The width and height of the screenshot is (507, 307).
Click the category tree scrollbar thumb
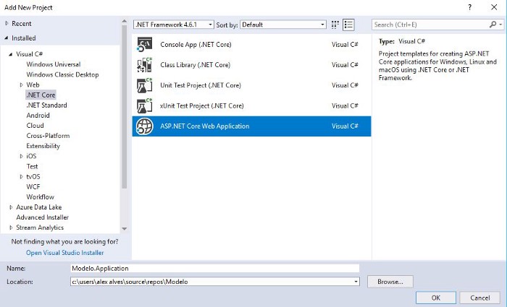click(124, 107)
